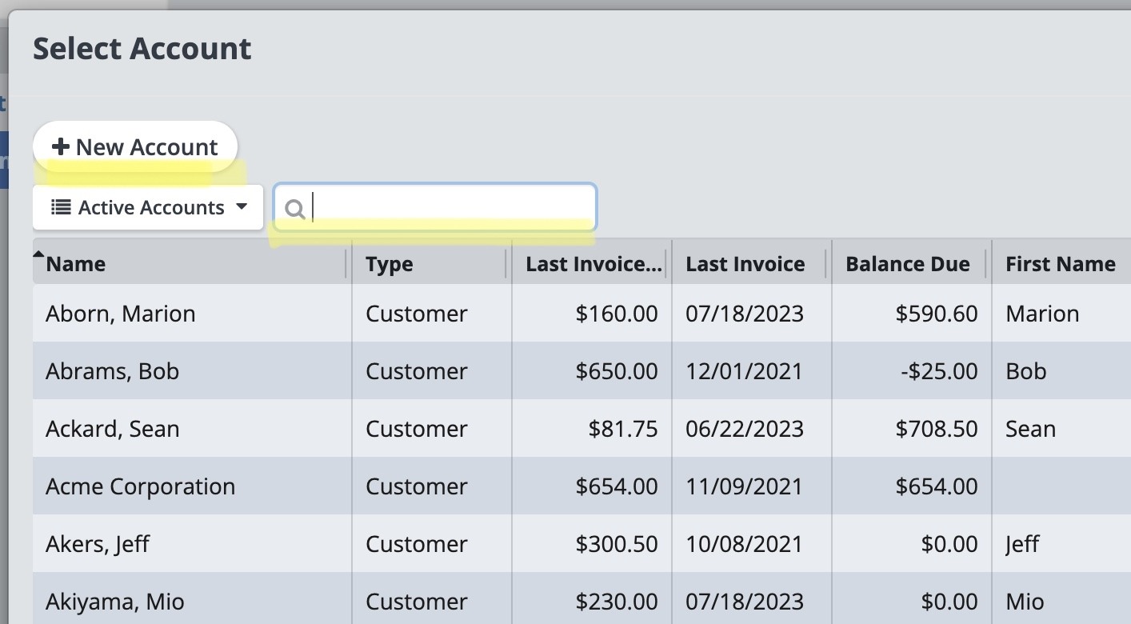Select the Akiyama, Mio account
This screenshot has width=1131, height=624.
114,602
